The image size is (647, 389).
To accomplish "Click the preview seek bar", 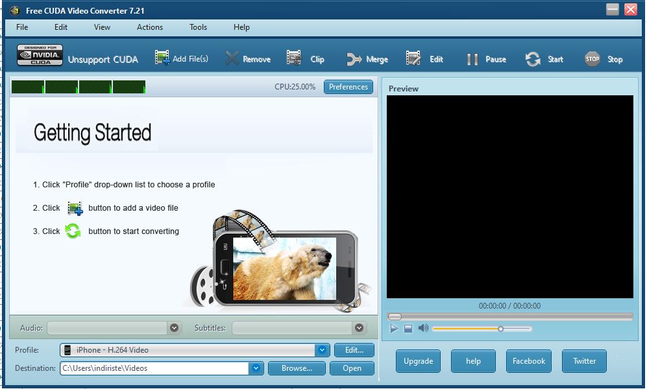I will coord(510,316).
